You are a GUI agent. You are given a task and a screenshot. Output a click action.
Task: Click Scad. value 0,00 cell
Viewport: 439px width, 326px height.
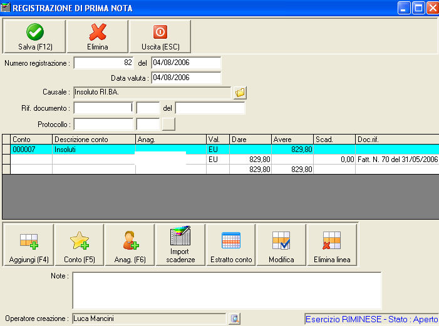(334, 160)
